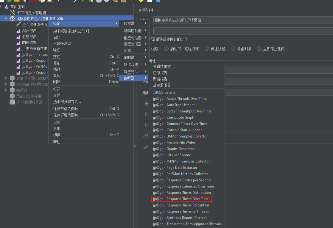
Task: Collapse the 模拟多用户进入资讯详情页面 tree node
Action: click(6, 19)
